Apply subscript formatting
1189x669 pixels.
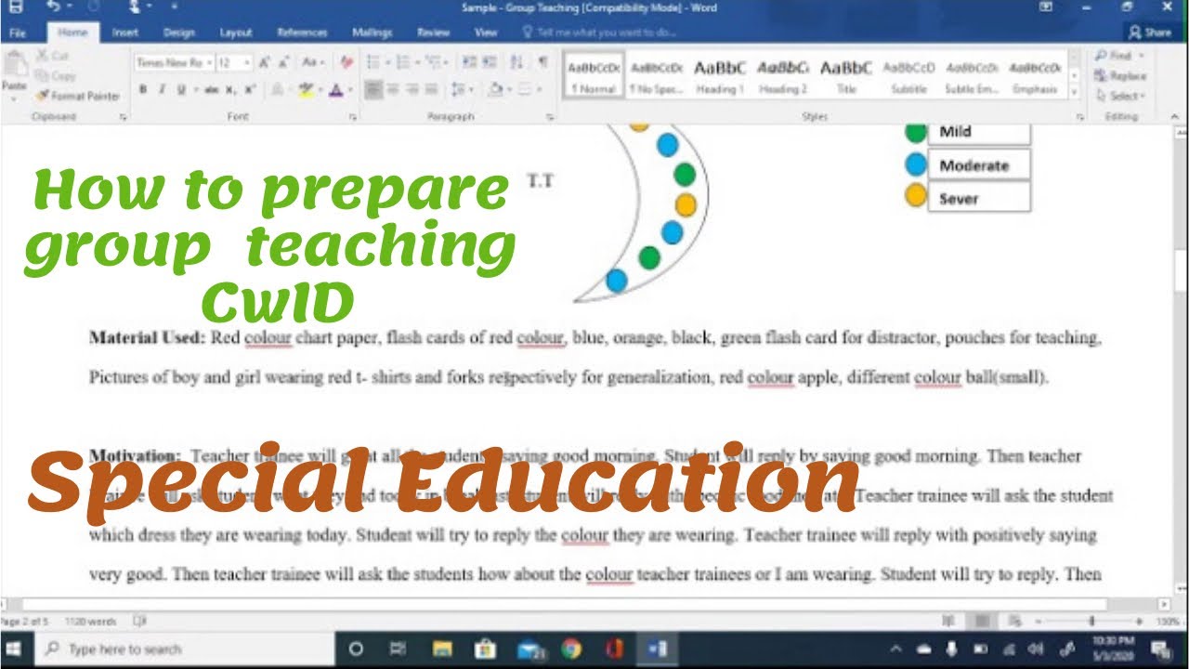229,90
